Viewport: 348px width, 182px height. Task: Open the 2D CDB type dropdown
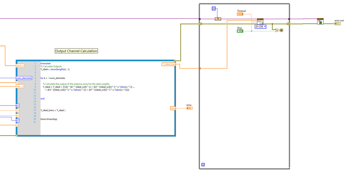[260, 26]
